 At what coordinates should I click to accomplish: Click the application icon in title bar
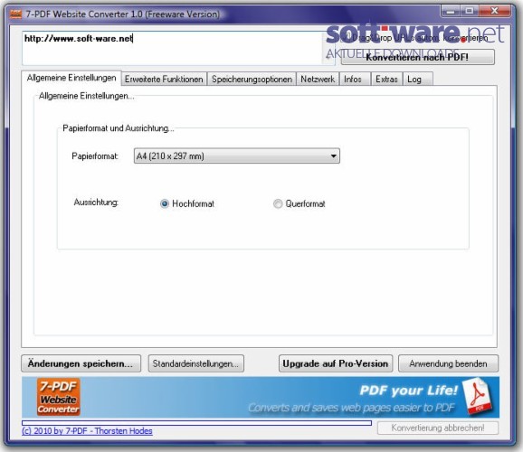point(15,14)
